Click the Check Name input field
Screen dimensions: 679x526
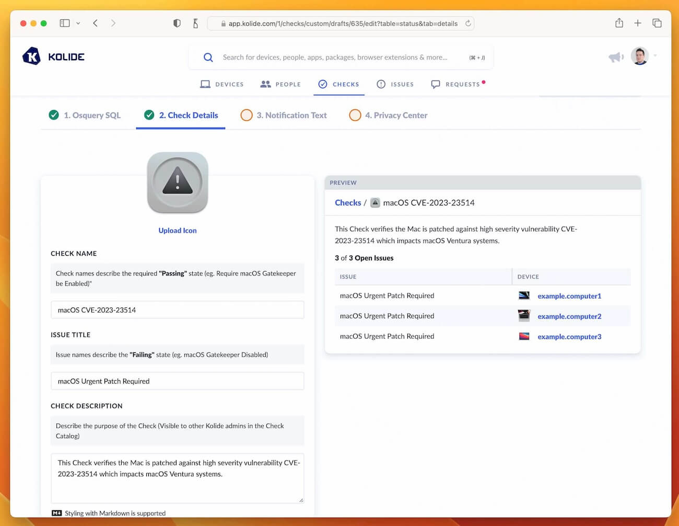177,310
